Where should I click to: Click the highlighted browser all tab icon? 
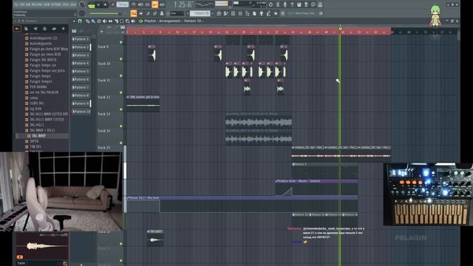(17, 29)
